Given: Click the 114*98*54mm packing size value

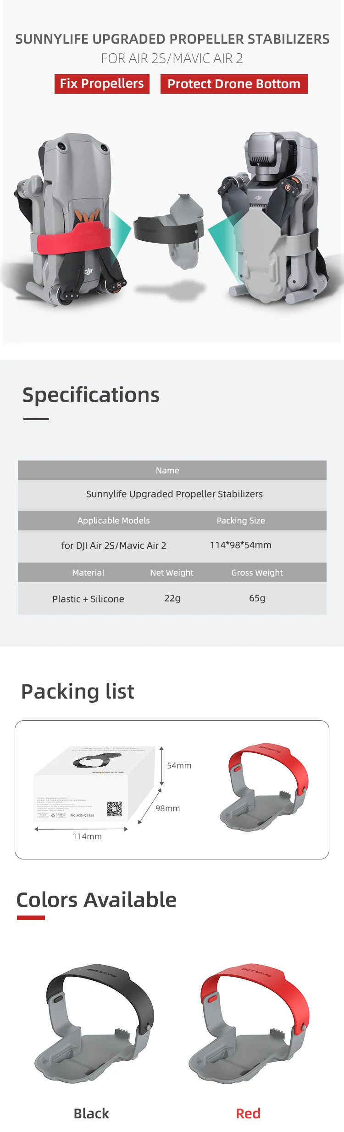Looking at the screenshot, I should (x=240, y=545).
